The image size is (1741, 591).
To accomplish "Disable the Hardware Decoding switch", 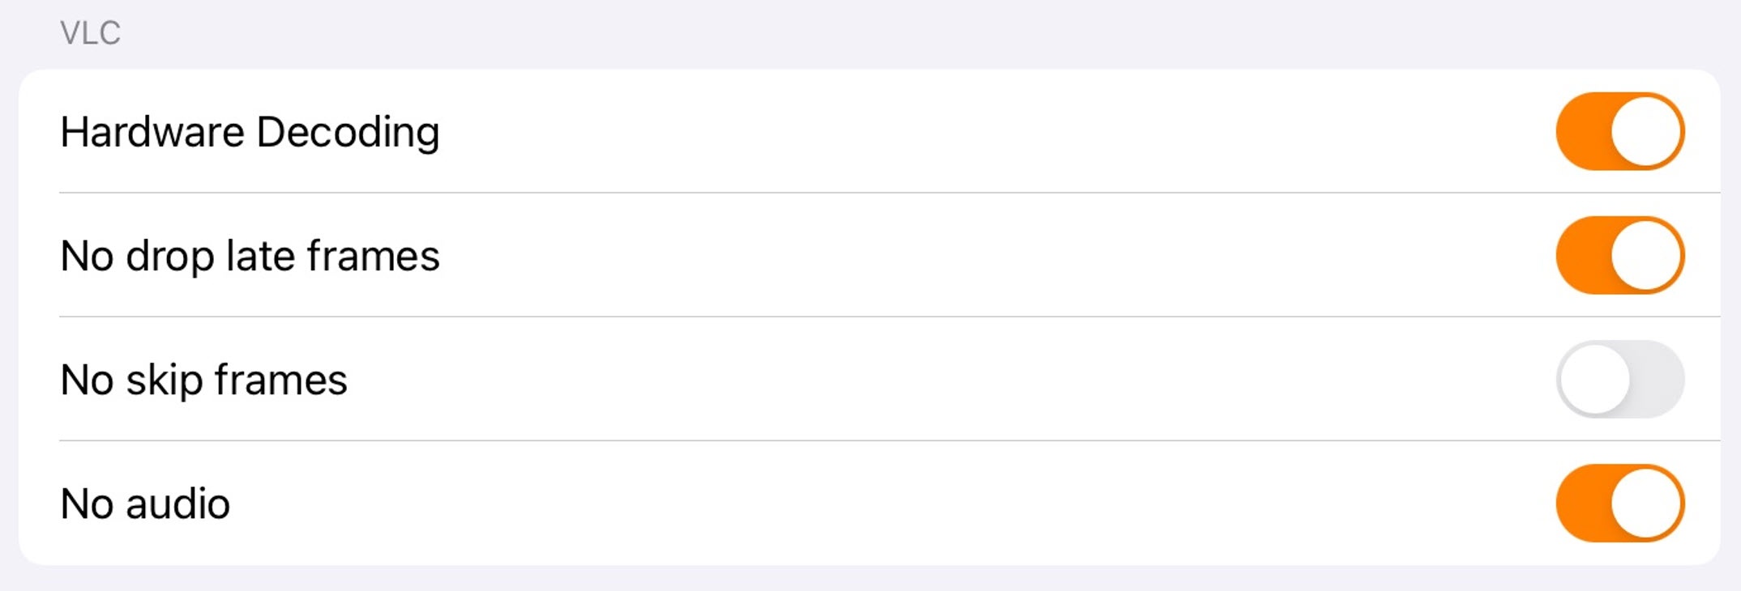I will click(1619, 131).
